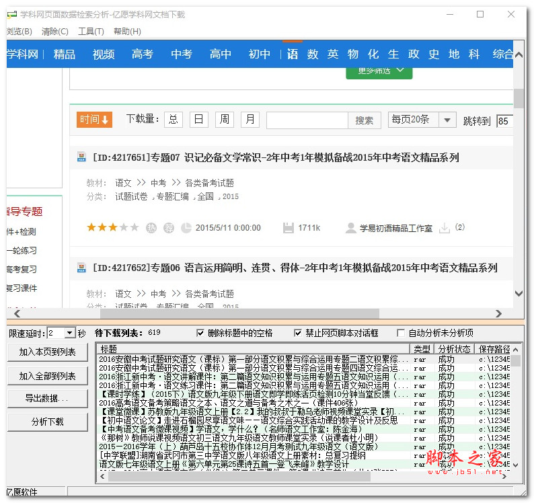This screenshot has width=534, height=503.
Task: Toggle 禁止网页脚本对话框 checkbox
Action: coord(298,333)
